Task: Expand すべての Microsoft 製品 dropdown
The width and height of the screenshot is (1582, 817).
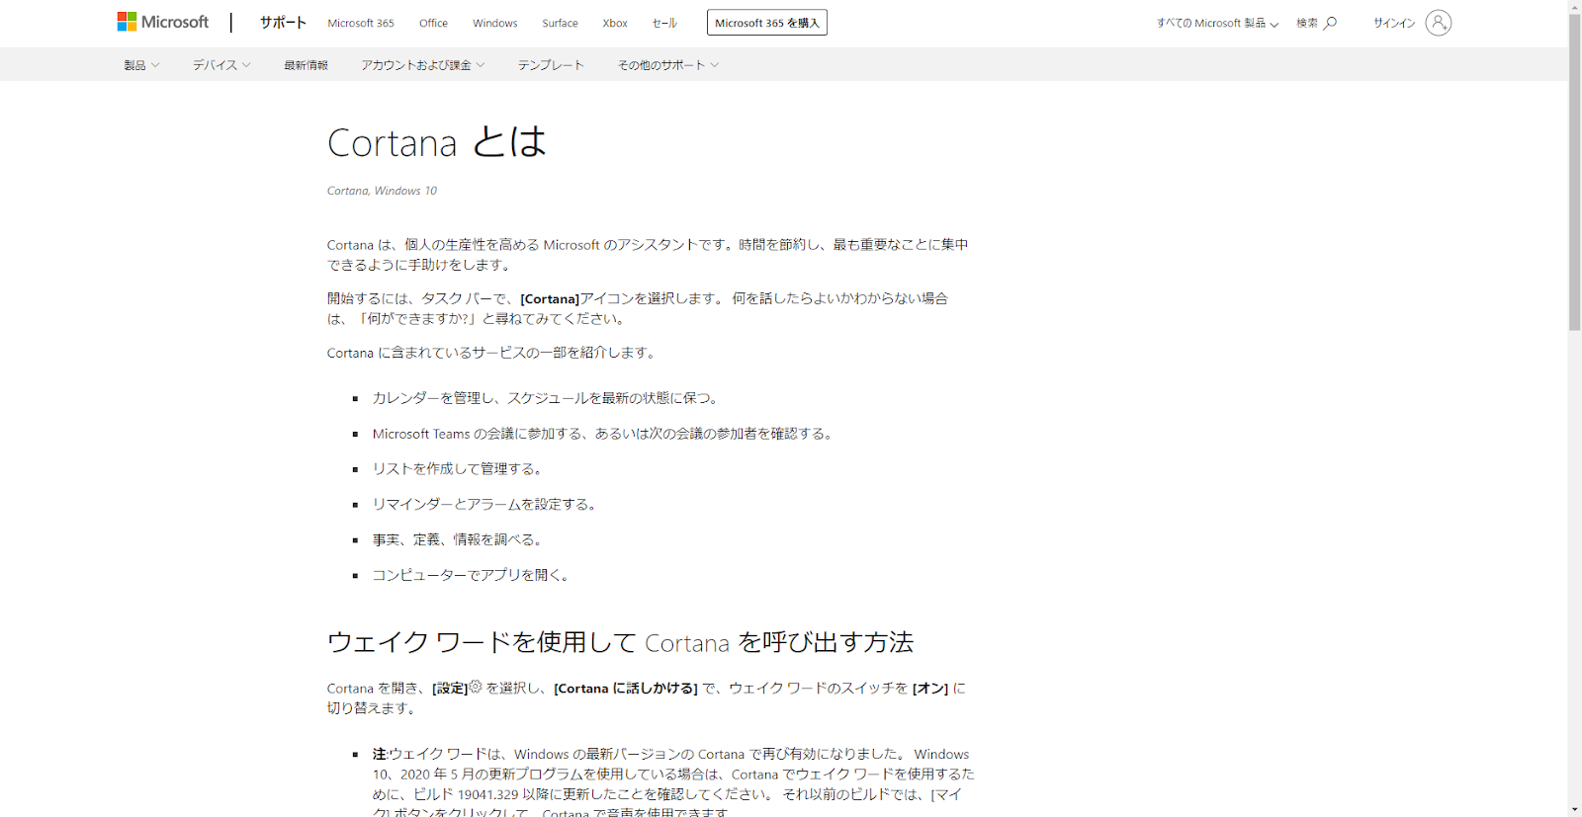Action: [x=1217, y=23]
